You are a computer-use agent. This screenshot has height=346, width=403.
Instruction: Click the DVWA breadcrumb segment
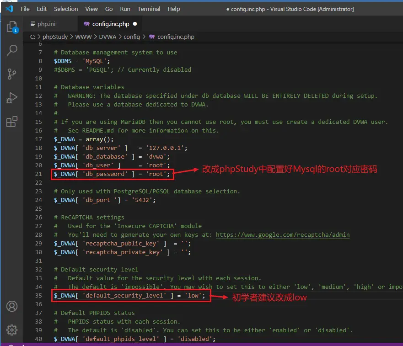pyautogui.click(x=107, y=37)
